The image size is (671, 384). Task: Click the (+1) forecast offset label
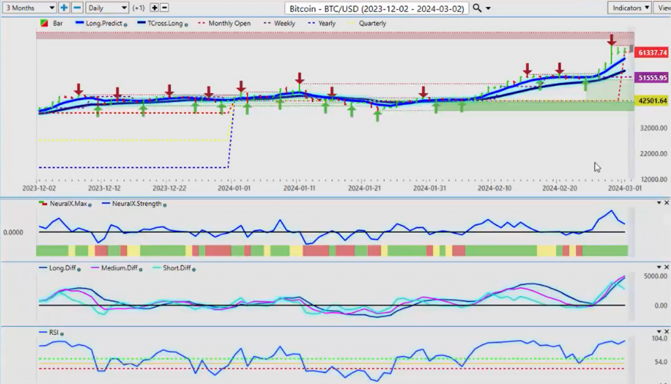(139, 8)
